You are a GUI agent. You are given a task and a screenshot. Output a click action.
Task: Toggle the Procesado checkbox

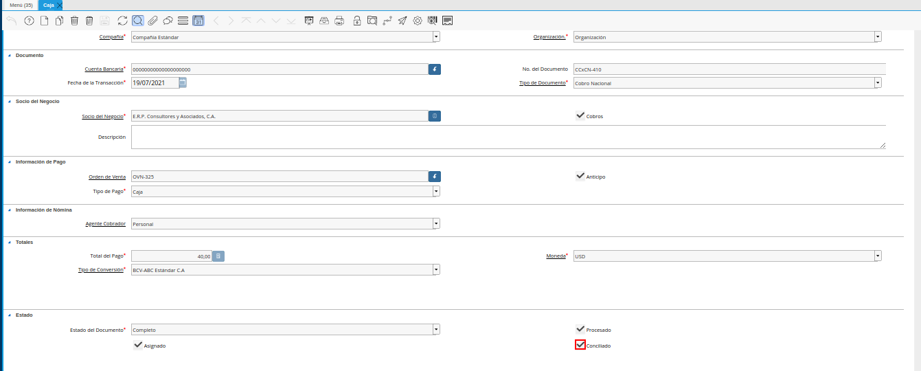click(580, 330)
